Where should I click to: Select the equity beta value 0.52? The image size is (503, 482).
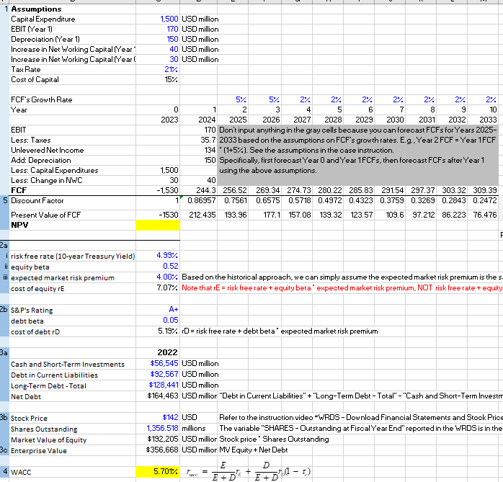(170, 266)
